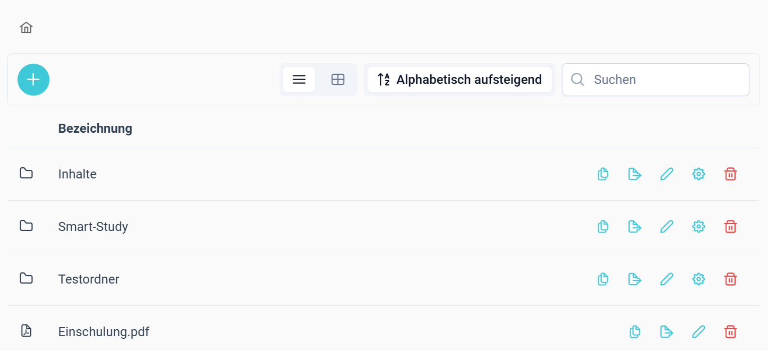This screenshot has height=351, width=768.
Task: Open settings for the Inhalte folder
Action: [x=698, y=174]
